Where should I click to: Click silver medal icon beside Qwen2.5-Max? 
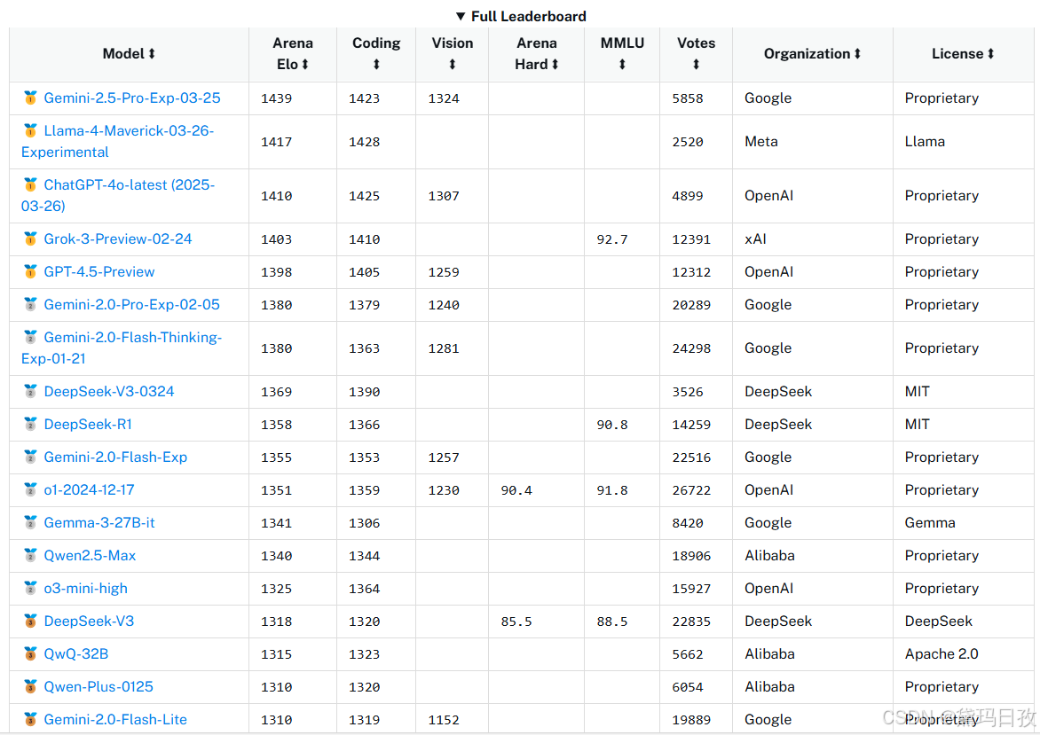30,555
